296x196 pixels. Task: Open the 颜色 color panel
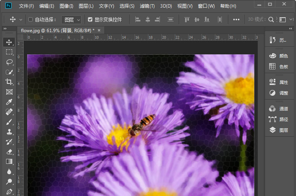pyautogui.click(x=280, y=56)
